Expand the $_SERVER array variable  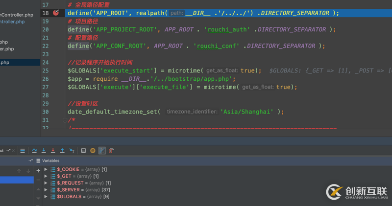click(46, 190)
